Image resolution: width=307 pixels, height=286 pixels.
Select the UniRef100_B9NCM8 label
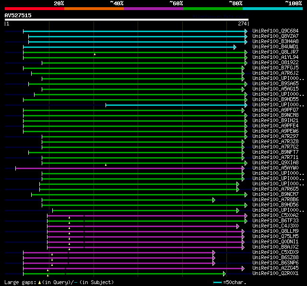coord(275,115)
